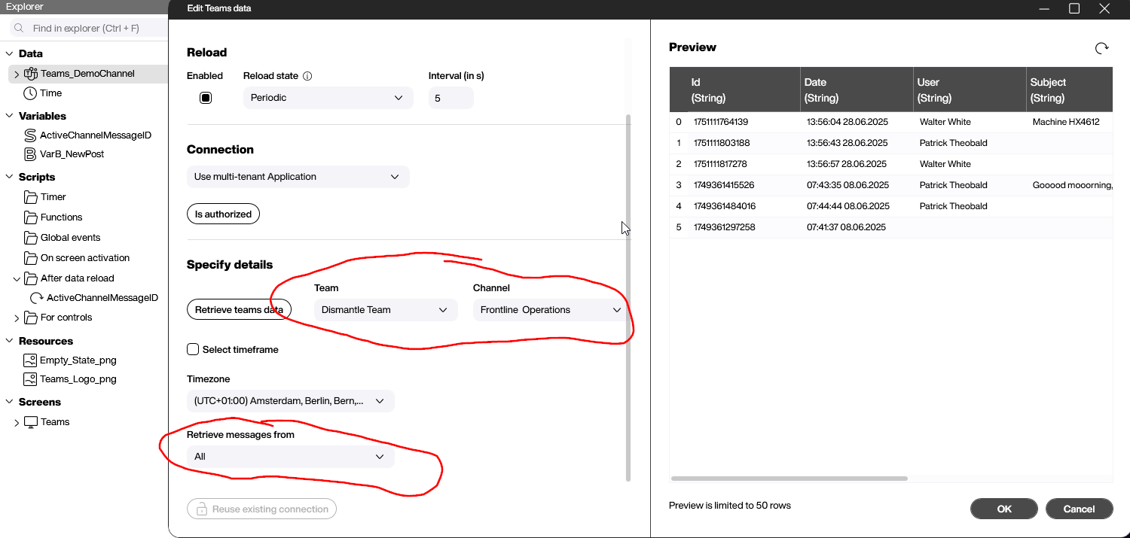1130x538 pixels.
Task: Click the User column header in Preview
Action: coord(970,90)
